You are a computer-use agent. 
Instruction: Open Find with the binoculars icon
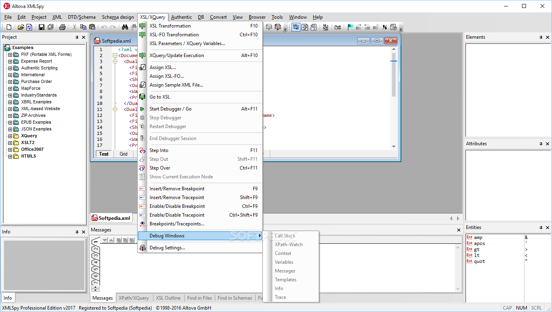click(125, 27)
